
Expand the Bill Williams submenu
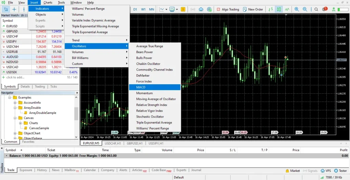[97, 58]
